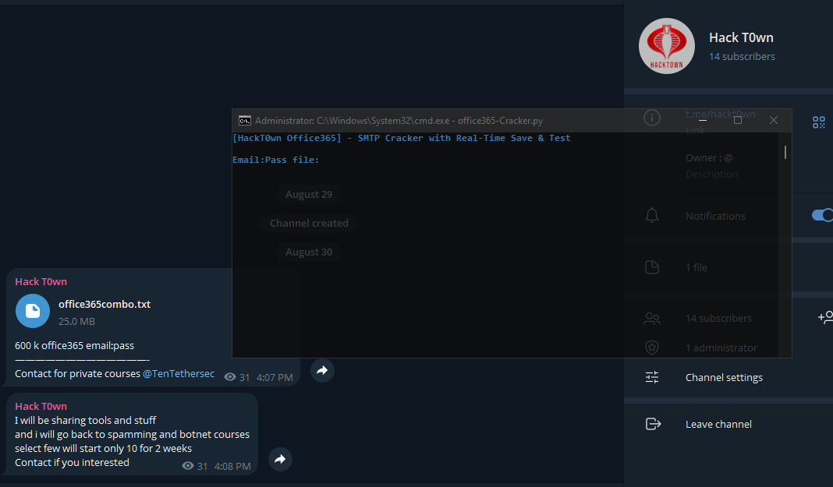Click the views eye icon at 4:08 PM
The width and height of the screenshot is (833, 487).
[x=187, y=466]
